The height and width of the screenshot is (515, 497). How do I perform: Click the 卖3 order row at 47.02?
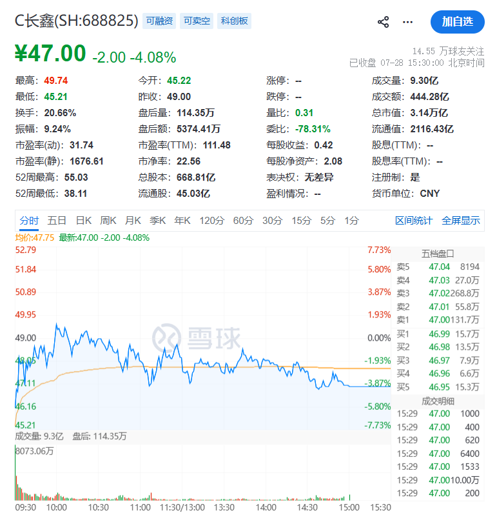click(x=438, y=293)
